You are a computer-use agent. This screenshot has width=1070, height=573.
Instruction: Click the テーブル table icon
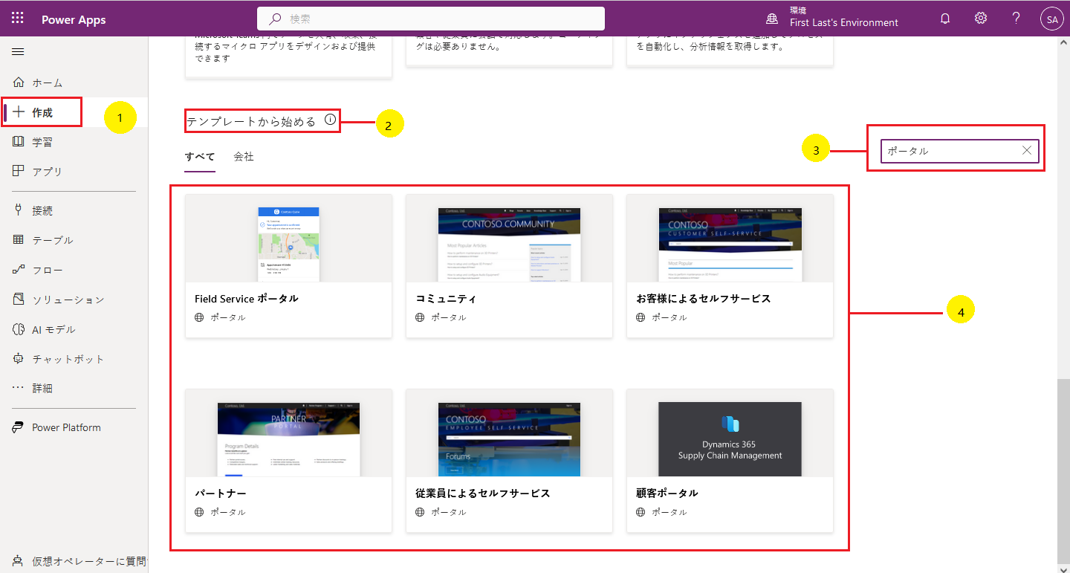19,240
